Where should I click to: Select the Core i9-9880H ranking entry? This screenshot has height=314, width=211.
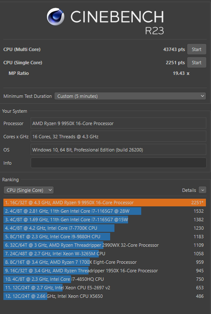105,237
